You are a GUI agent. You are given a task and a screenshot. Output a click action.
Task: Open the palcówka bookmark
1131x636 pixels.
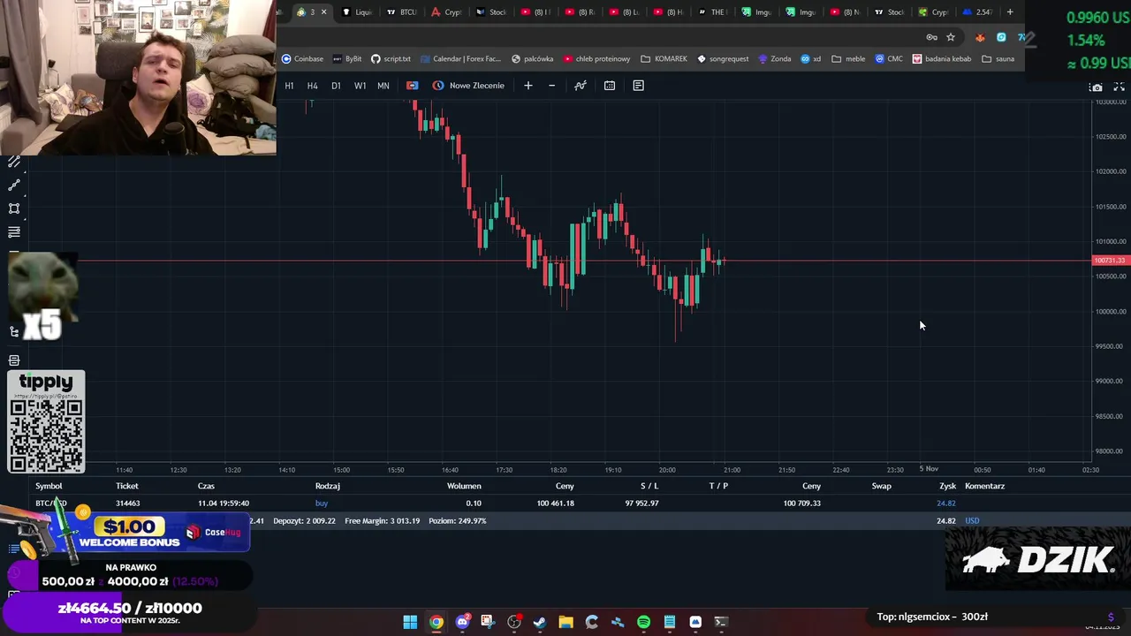coord(532,59)
